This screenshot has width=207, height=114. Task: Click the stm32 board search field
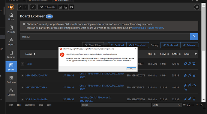105,37
